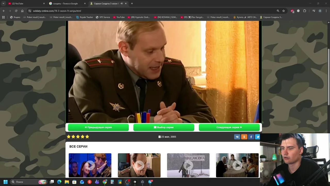Rate the episode with the first star
Image resolution: width=330 pixels, height=186 pixels.
69,137
